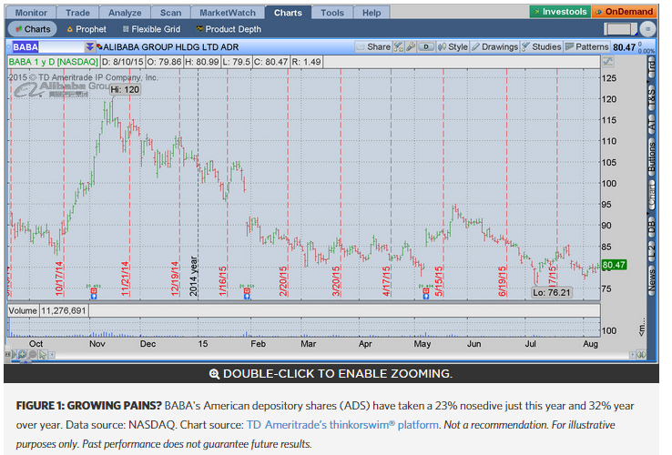Click the 5/15/15 expiration date marker
This screenshot has width=672, height=455.
tap(438, 281)
